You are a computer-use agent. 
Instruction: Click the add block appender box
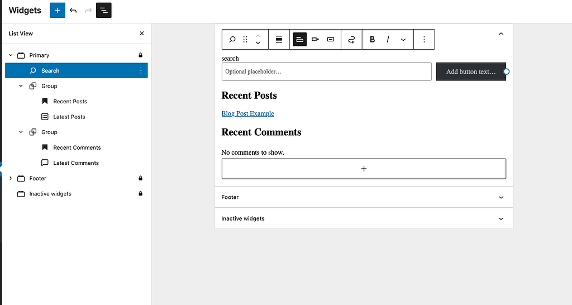364,169
